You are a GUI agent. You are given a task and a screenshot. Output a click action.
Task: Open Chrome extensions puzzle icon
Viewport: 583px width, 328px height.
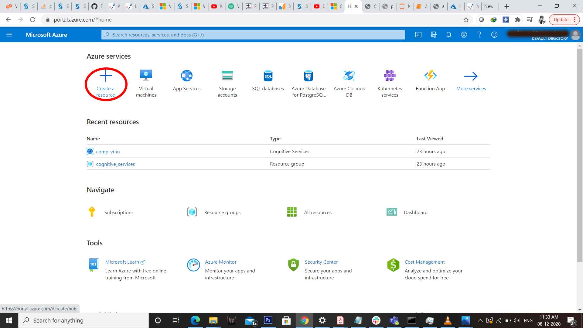tap(518, 20)
